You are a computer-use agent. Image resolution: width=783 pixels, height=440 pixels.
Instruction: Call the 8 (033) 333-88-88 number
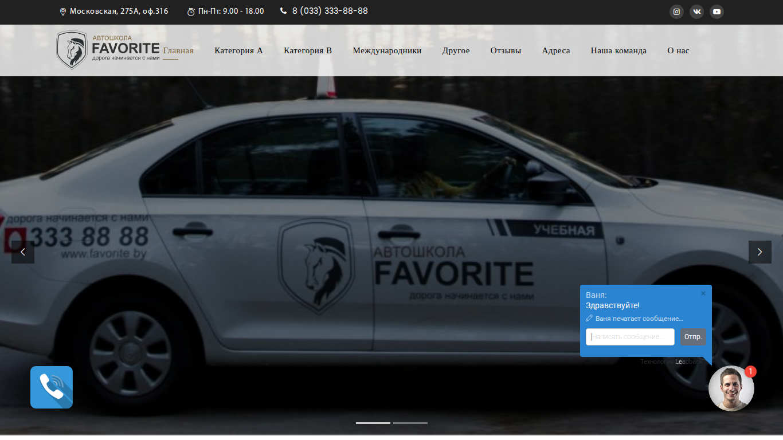pyautogui.click(x=330, y=11)
